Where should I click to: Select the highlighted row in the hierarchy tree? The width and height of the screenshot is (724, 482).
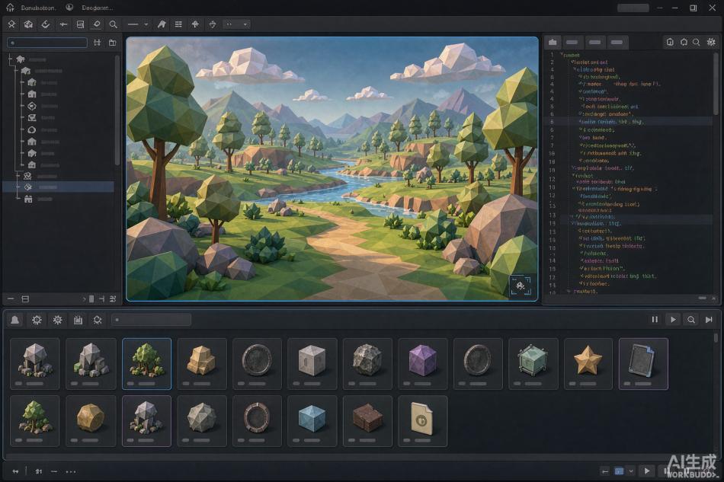[58, 187]
